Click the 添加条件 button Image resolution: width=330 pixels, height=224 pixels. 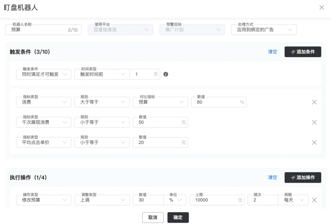[302, 52]
